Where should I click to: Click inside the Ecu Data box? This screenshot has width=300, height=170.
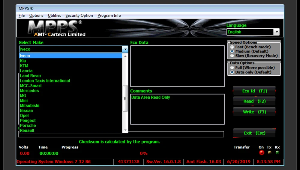point(177,66)
